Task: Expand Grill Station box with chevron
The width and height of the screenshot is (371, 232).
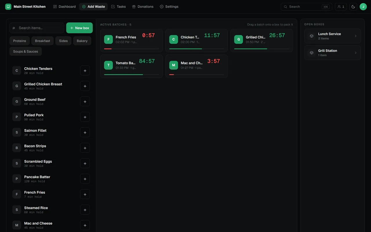Action: (x=356, y=53)
